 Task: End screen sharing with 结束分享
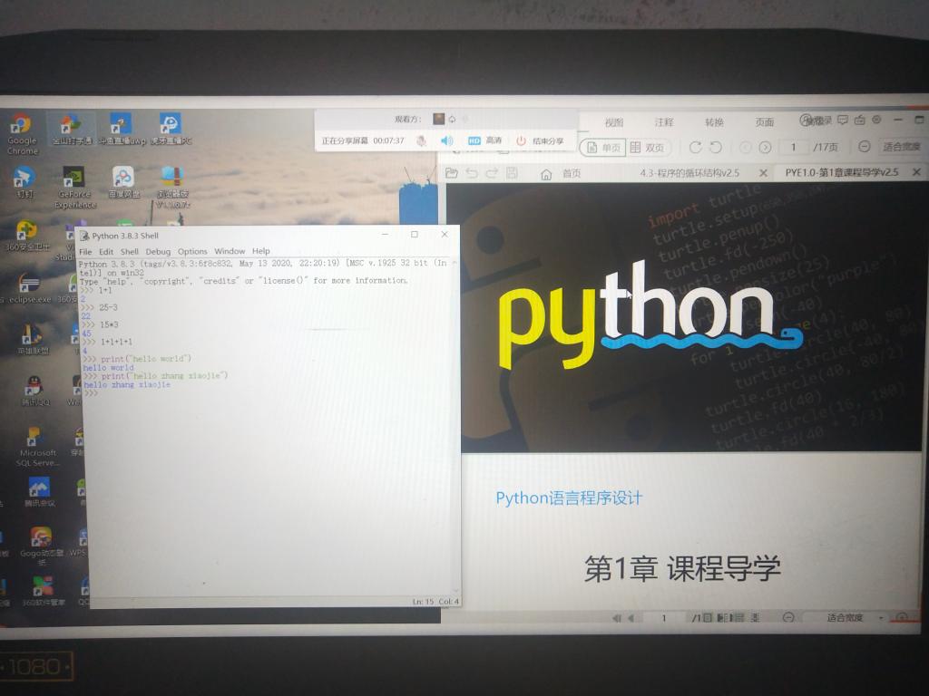tap(540, 140)
